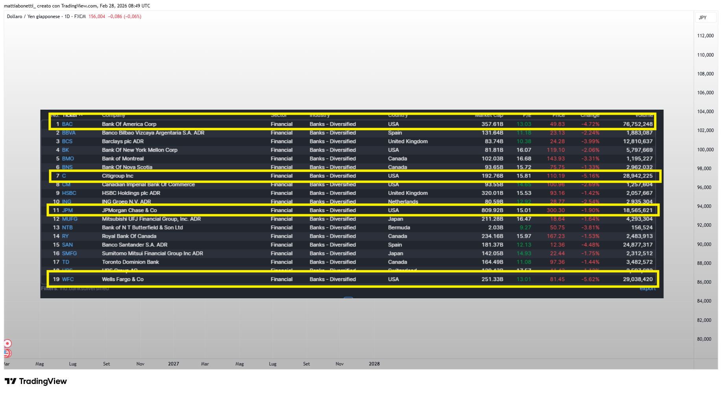Viewport: 722px width, 393px height.
Task: Click the 357.61B market cap value
Action: pos(492,124)
